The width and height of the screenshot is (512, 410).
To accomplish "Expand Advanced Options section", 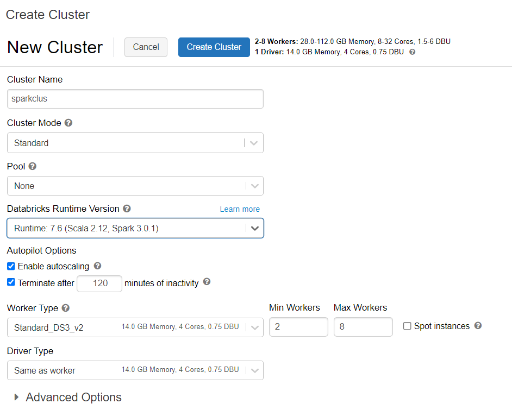I will point(67,398).
